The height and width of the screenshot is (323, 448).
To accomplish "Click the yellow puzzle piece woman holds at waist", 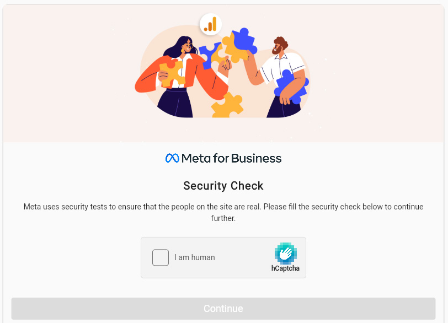I will [172, 74].
